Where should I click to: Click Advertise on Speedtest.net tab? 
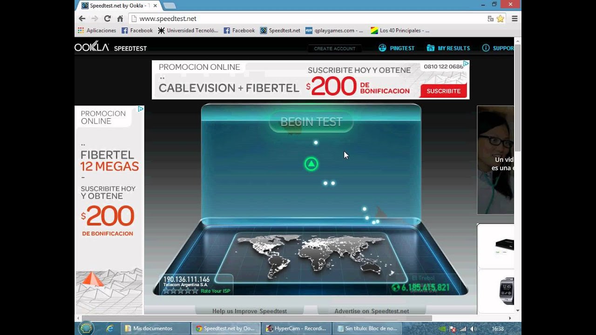(372, 311)
